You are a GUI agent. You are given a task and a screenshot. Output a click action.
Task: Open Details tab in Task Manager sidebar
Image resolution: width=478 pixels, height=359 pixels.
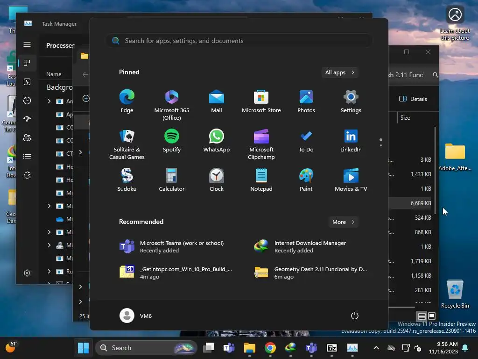(27, 156)
